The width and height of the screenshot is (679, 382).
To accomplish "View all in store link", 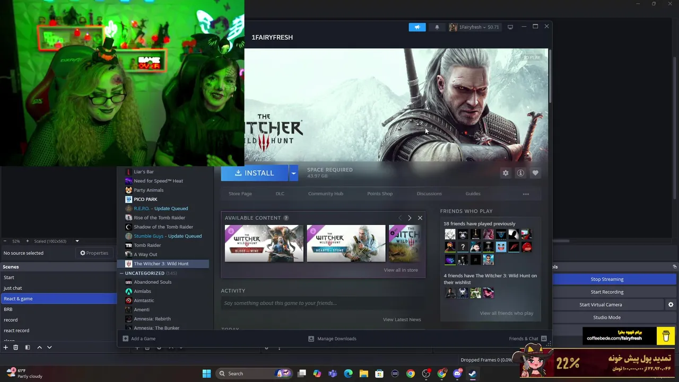I will [x=401, y=270].
